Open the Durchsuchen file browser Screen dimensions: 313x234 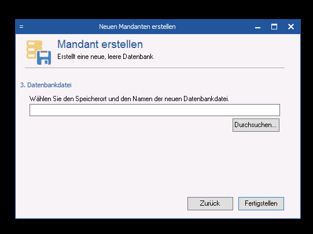[x=256, y=125]
